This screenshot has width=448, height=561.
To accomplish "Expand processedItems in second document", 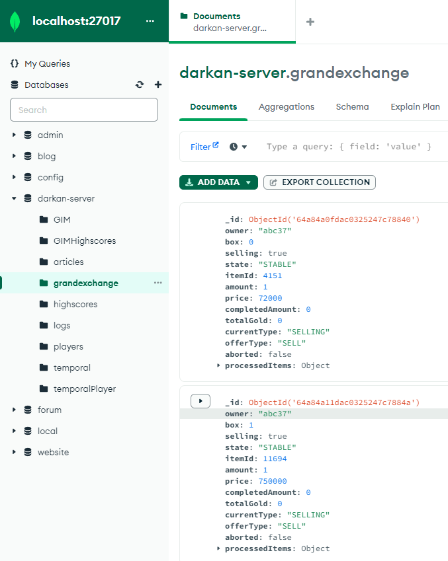I will click(218, 548).
